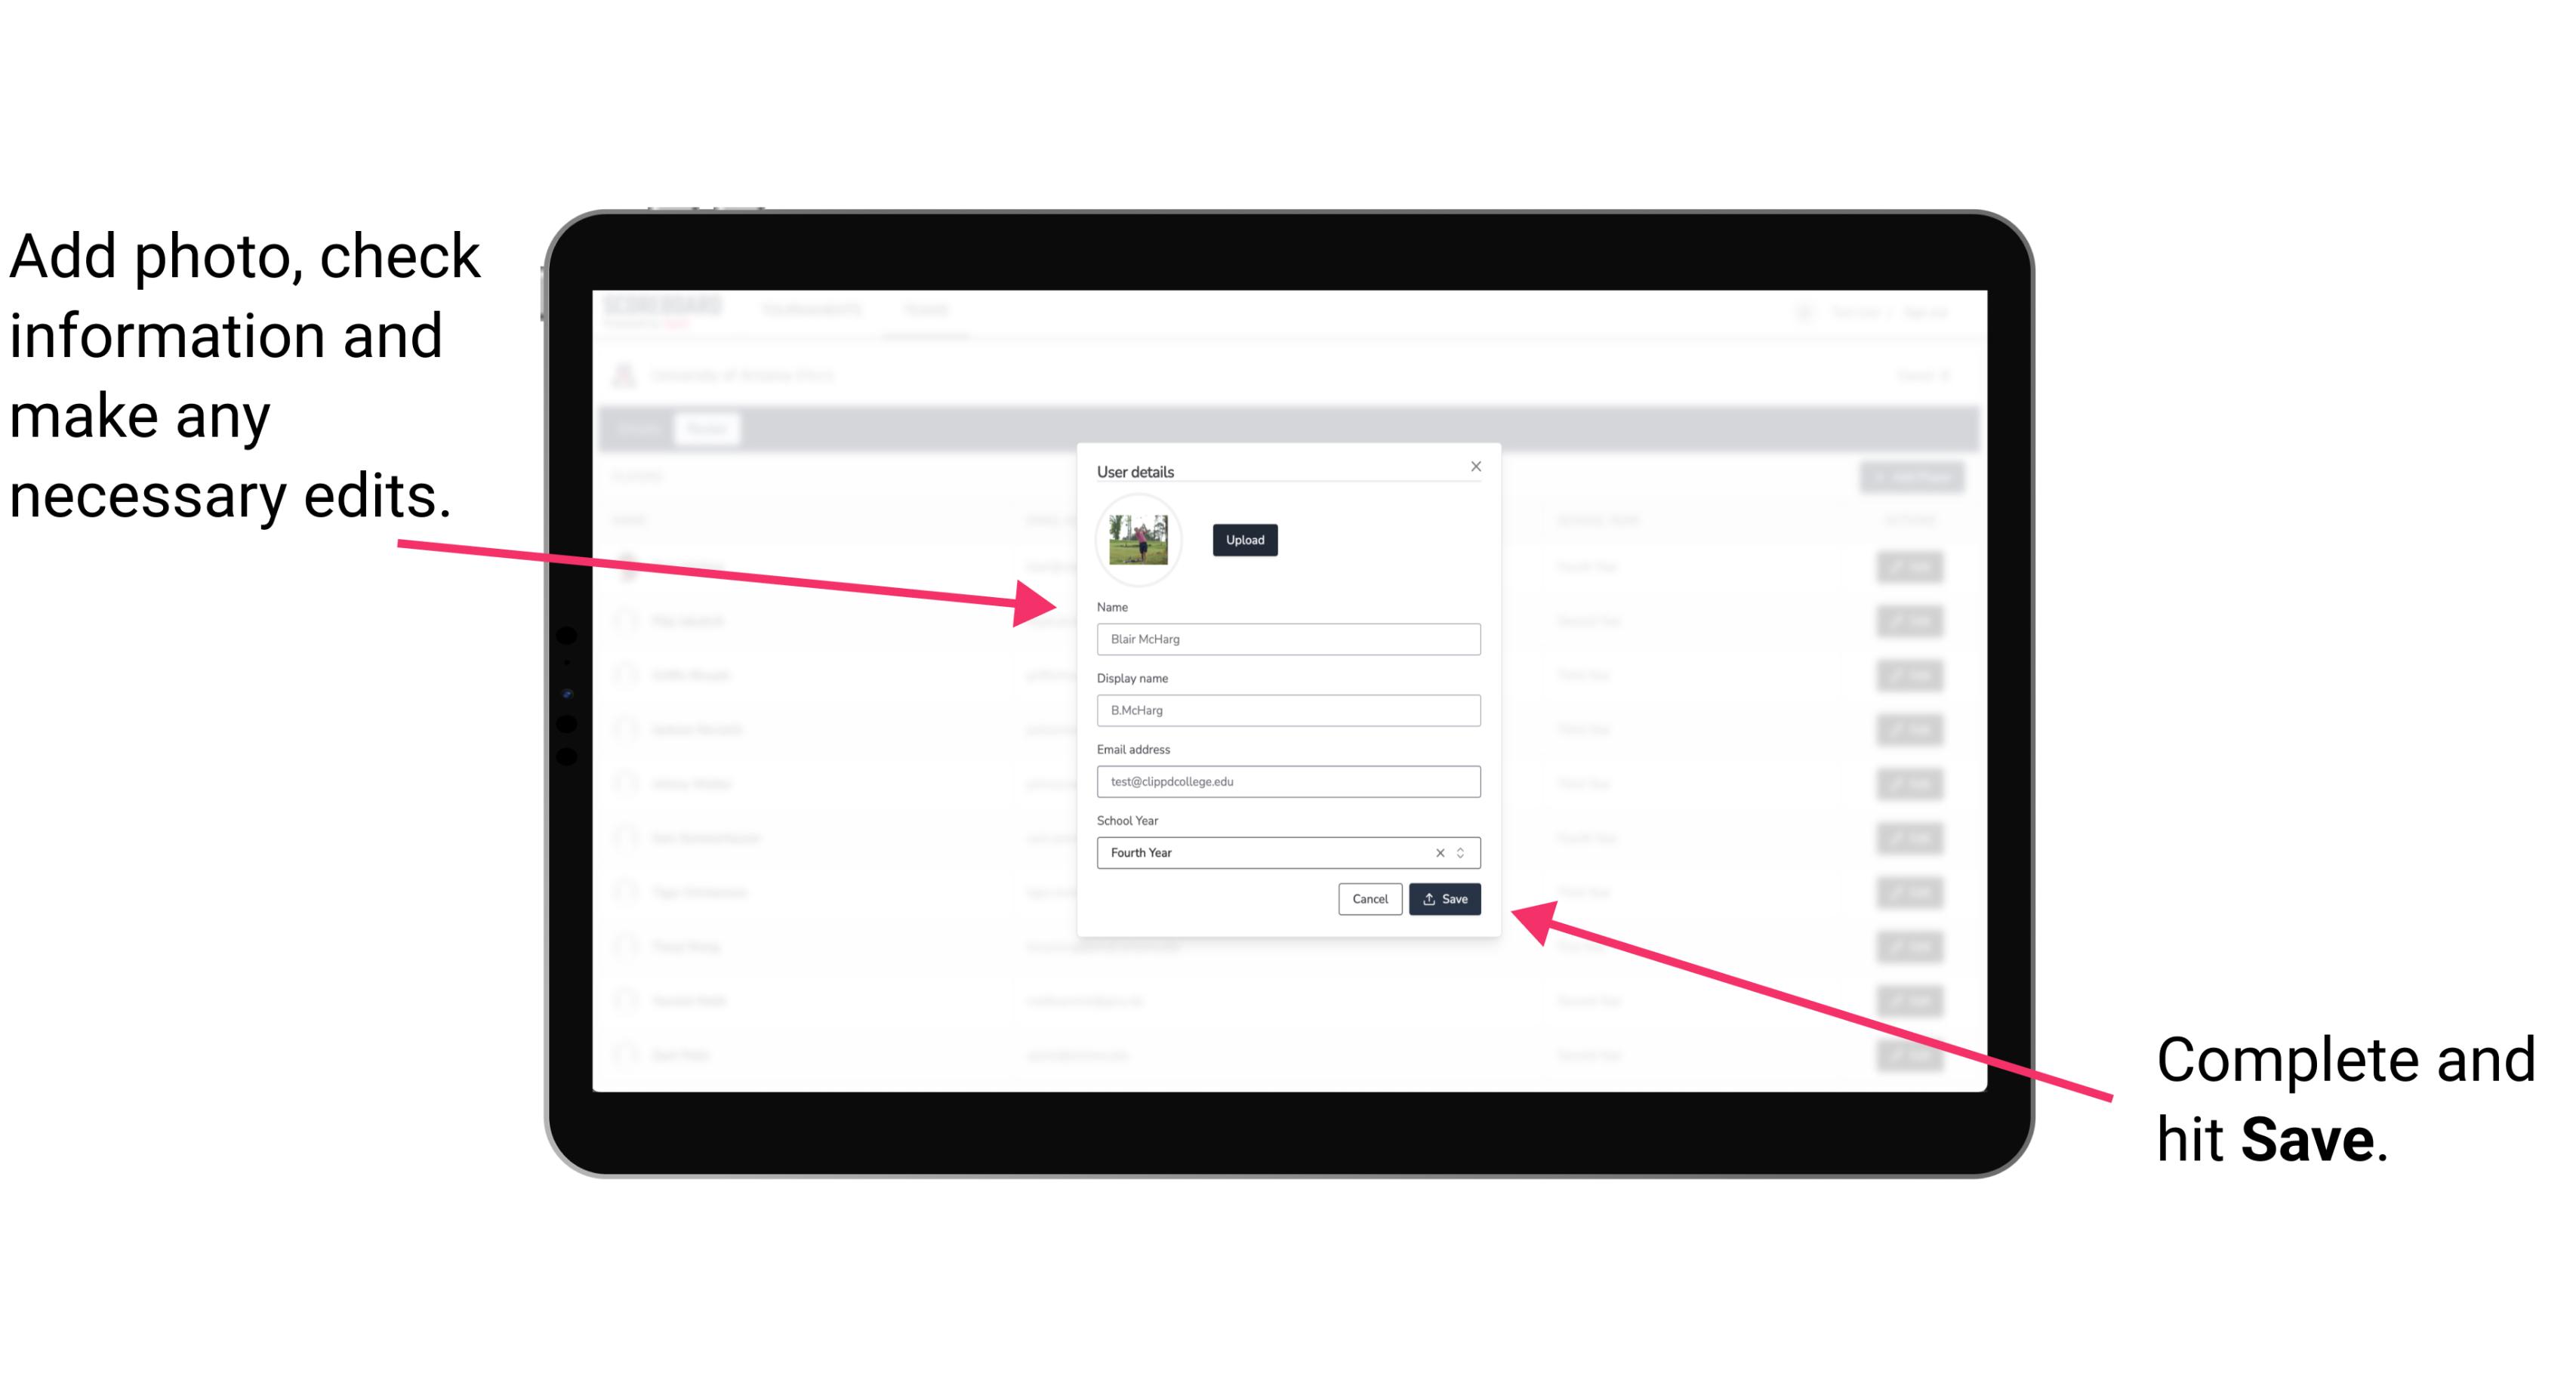2576x1386 pixels.
Task: Select the School Year dropdown
Action: (1283, 852)
